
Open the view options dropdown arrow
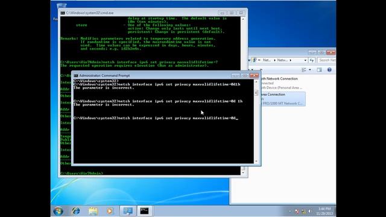click(309, 70)
